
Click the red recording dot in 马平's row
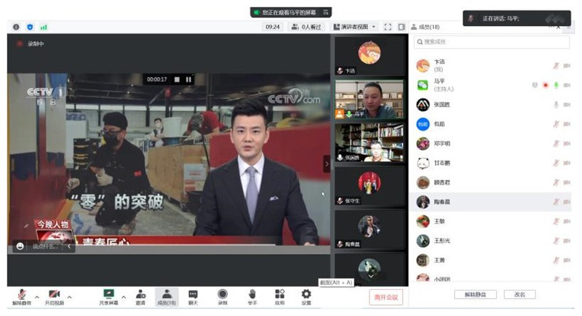coord(545,85)
